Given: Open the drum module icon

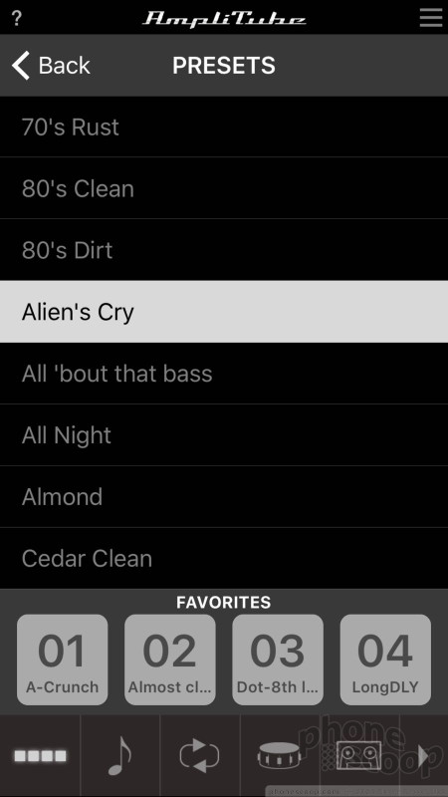Looking at the screenshot, I should point(279,756).
